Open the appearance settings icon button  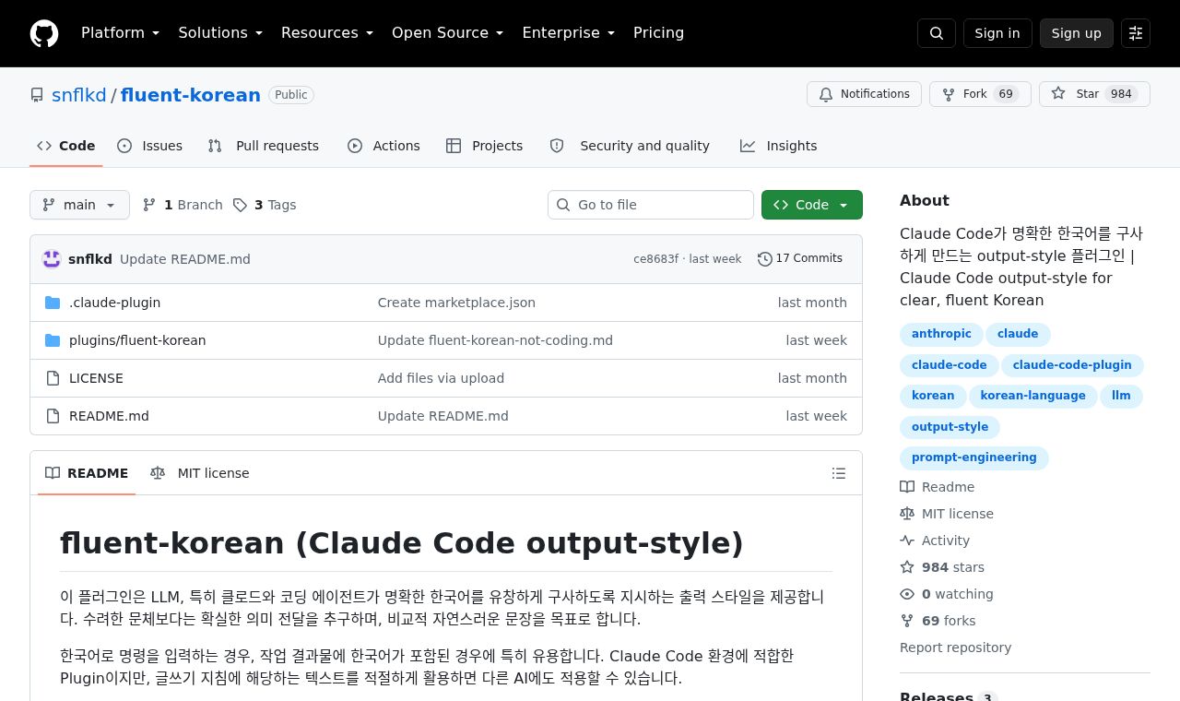(1136, 33)
